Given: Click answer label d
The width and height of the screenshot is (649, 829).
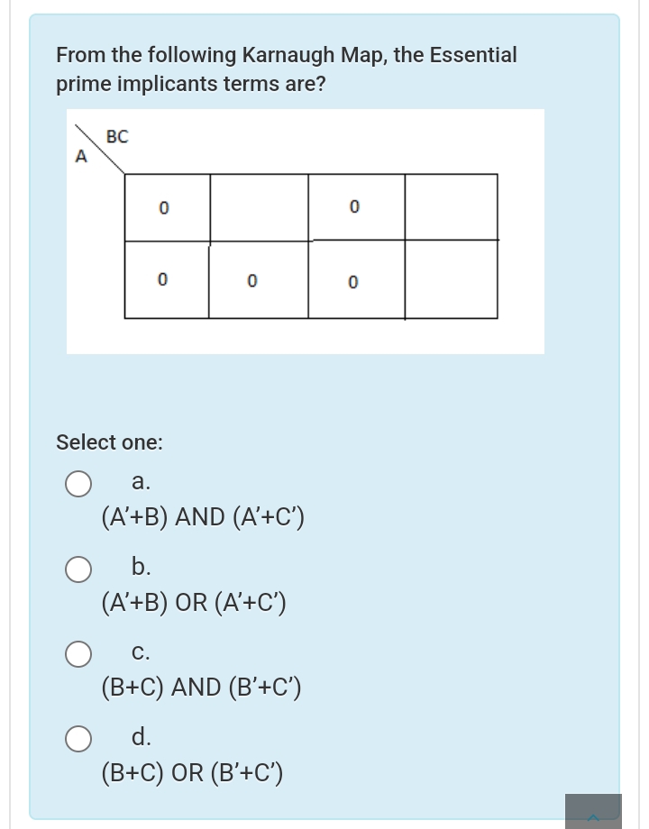Looking at the screenshot, I should pos(142,736).
